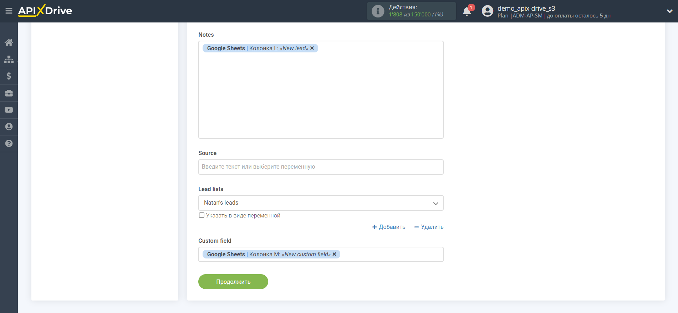The height and width of the screenshot is (313, 678).
Task: Click the APIXDrive logo
Action: [x=45, y=11]
